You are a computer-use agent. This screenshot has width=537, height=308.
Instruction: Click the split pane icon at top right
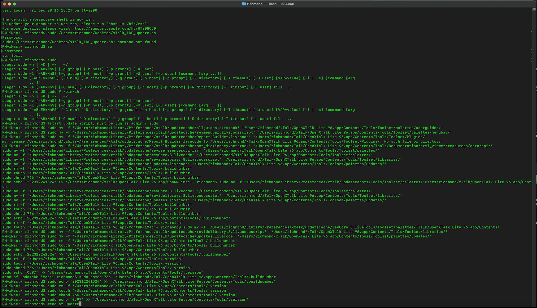[534, 10]
